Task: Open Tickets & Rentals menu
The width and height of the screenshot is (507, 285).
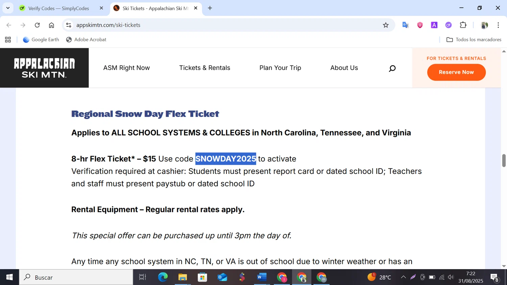Action: (x=204, y=68)
